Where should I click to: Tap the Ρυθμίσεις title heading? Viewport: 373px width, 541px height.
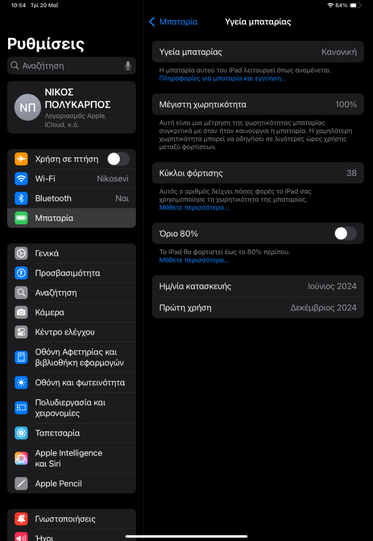click(46, 44)
